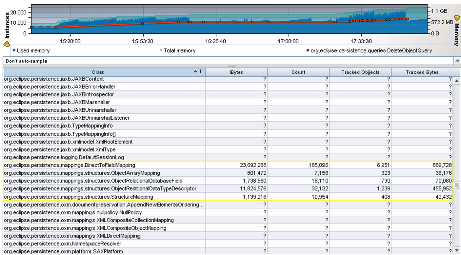Viewport: 461px width, 255px height.
Task: Click the 16:26:40 time label on chart
Action: [x=216, y=41]
